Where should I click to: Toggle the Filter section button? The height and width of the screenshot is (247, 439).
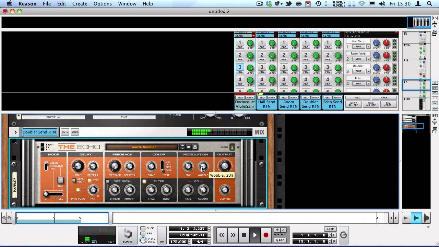tap(144, 181)
